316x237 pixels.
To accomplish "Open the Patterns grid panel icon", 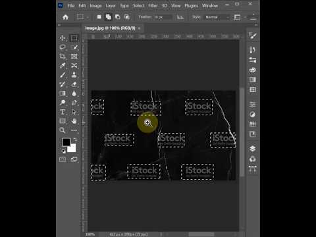I will coord(253,90).
